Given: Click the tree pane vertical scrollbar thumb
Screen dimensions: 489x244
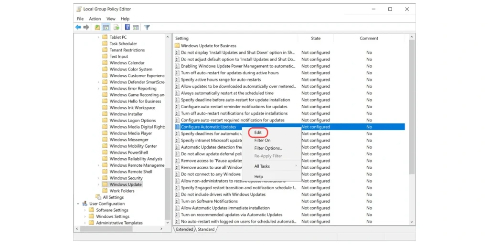Looking at the screenshot, I should pyautogui.click(x=168, y=193).
